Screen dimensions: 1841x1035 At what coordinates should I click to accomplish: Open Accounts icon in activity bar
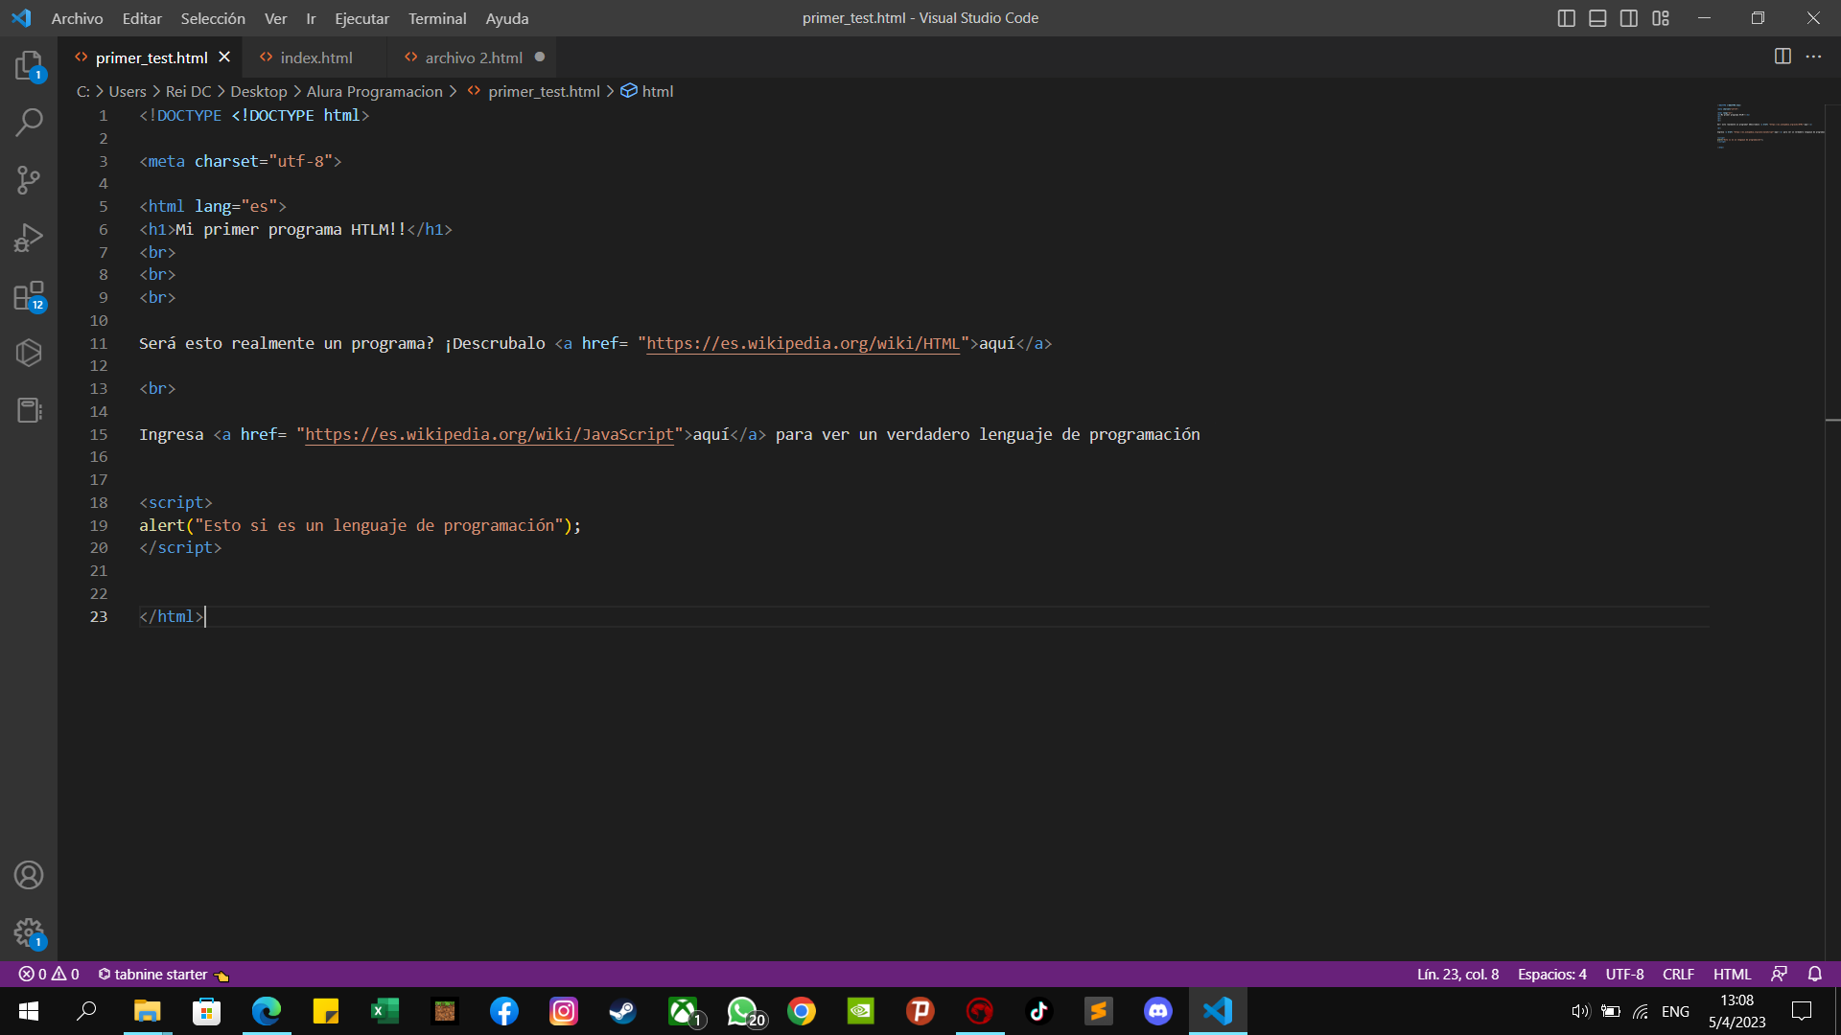[29, 875]
